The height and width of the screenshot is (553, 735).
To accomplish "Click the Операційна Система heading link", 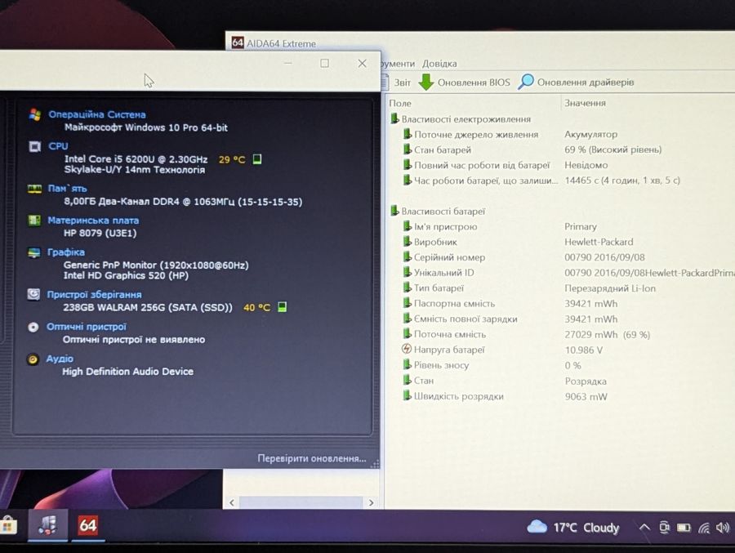I will pyautogui.click(x=97, y=114).
